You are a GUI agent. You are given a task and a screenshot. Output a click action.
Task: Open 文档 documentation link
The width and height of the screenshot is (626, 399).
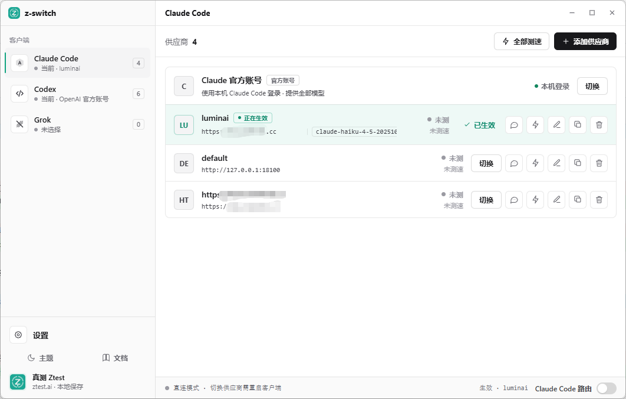coord(115,358)
